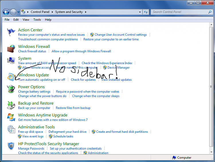Image resolution: width=215 pixels, height=162 pixels.
Task: Click the search magnifier icon
Action: point(210,12)
